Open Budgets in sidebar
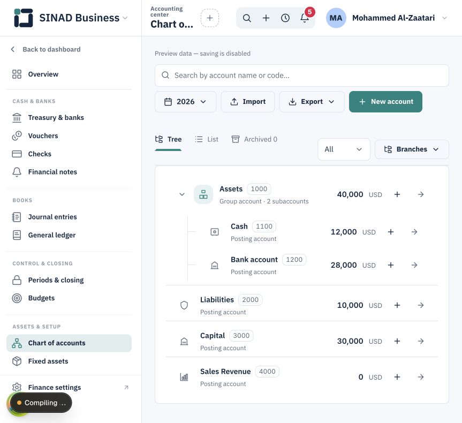The width and height of the screenshot is (462, 423). point(69,298)
